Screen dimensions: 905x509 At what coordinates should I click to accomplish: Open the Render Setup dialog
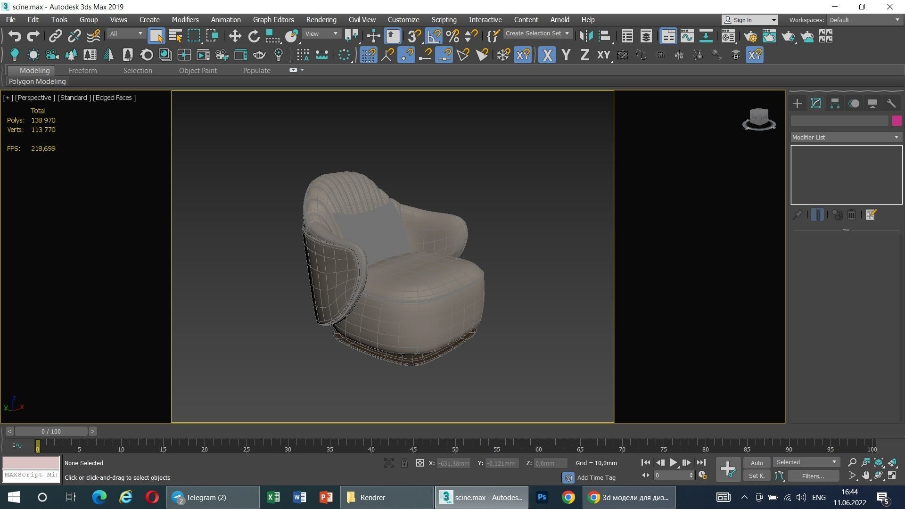(750, 36)
